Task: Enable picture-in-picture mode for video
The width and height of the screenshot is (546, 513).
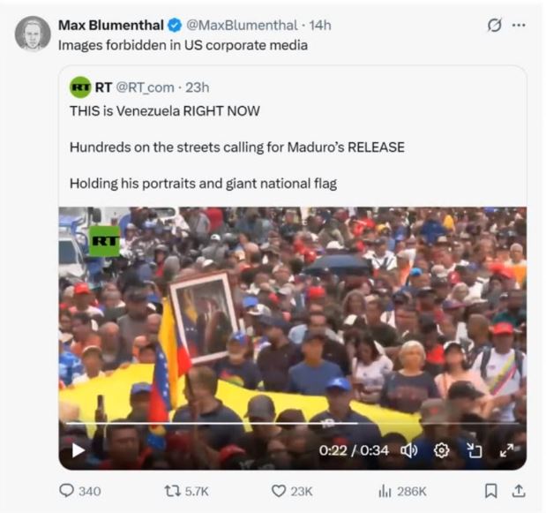Action: pos(475,450)
